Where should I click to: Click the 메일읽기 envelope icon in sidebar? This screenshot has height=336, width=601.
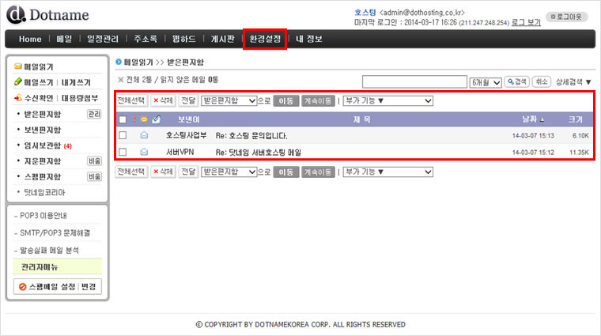coord(18,67)
